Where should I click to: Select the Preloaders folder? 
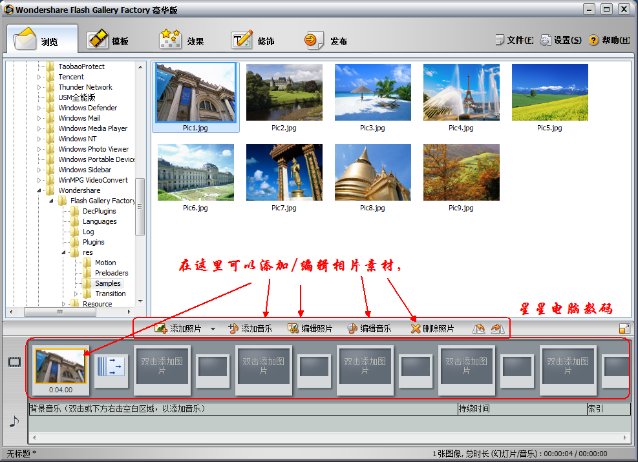pos(111,273)
